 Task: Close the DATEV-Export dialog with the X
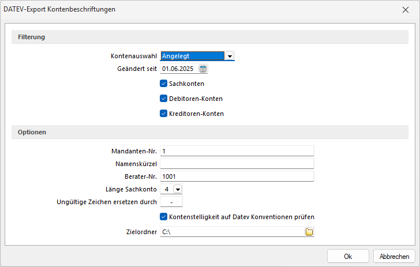404,9
